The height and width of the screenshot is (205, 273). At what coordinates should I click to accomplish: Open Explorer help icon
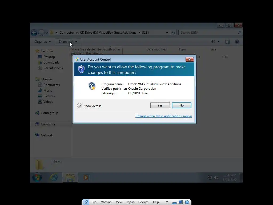[237, 42]
